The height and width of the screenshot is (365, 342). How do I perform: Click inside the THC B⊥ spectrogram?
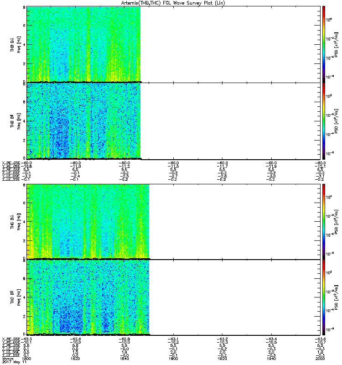point(88,221)
